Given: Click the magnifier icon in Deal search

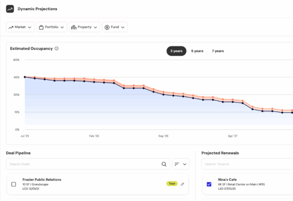Looking at the screenshot, I should coord(164,164).
